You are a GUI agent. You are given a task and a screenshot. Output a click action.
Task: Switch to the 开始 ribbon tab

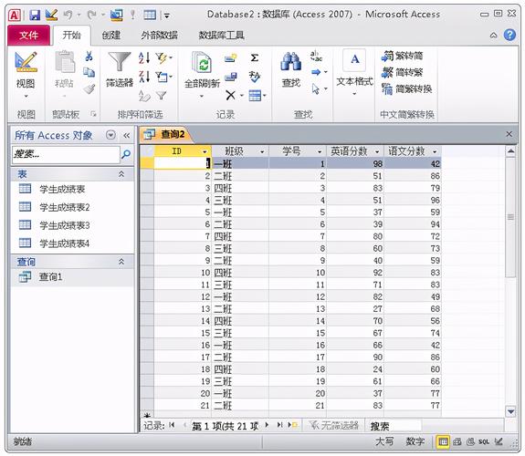coord(71,35)
